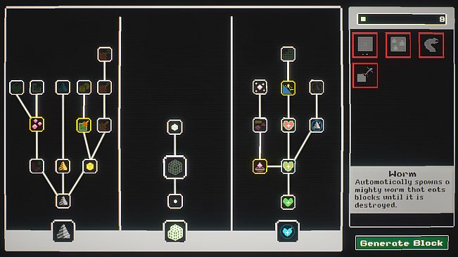
Task: Pick the locked dark blue cone node
Action: (63, 87)
